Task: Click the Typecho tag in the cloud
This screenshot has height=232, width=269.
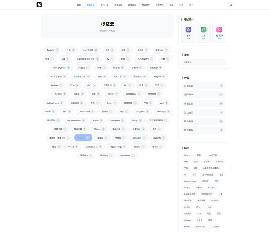Action: click(53, 50)
